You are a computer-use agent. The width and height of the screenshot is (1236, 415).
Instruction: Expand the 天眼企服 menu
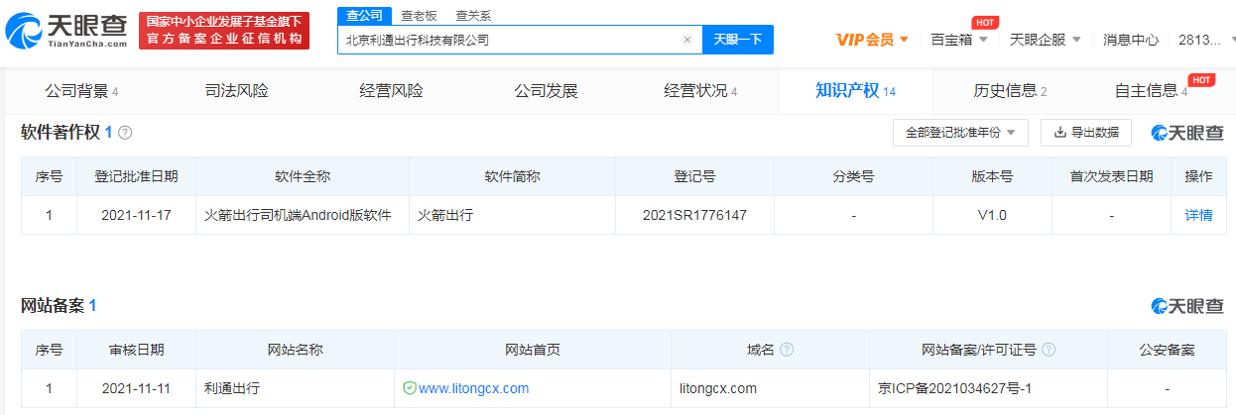coord(1045,40)
